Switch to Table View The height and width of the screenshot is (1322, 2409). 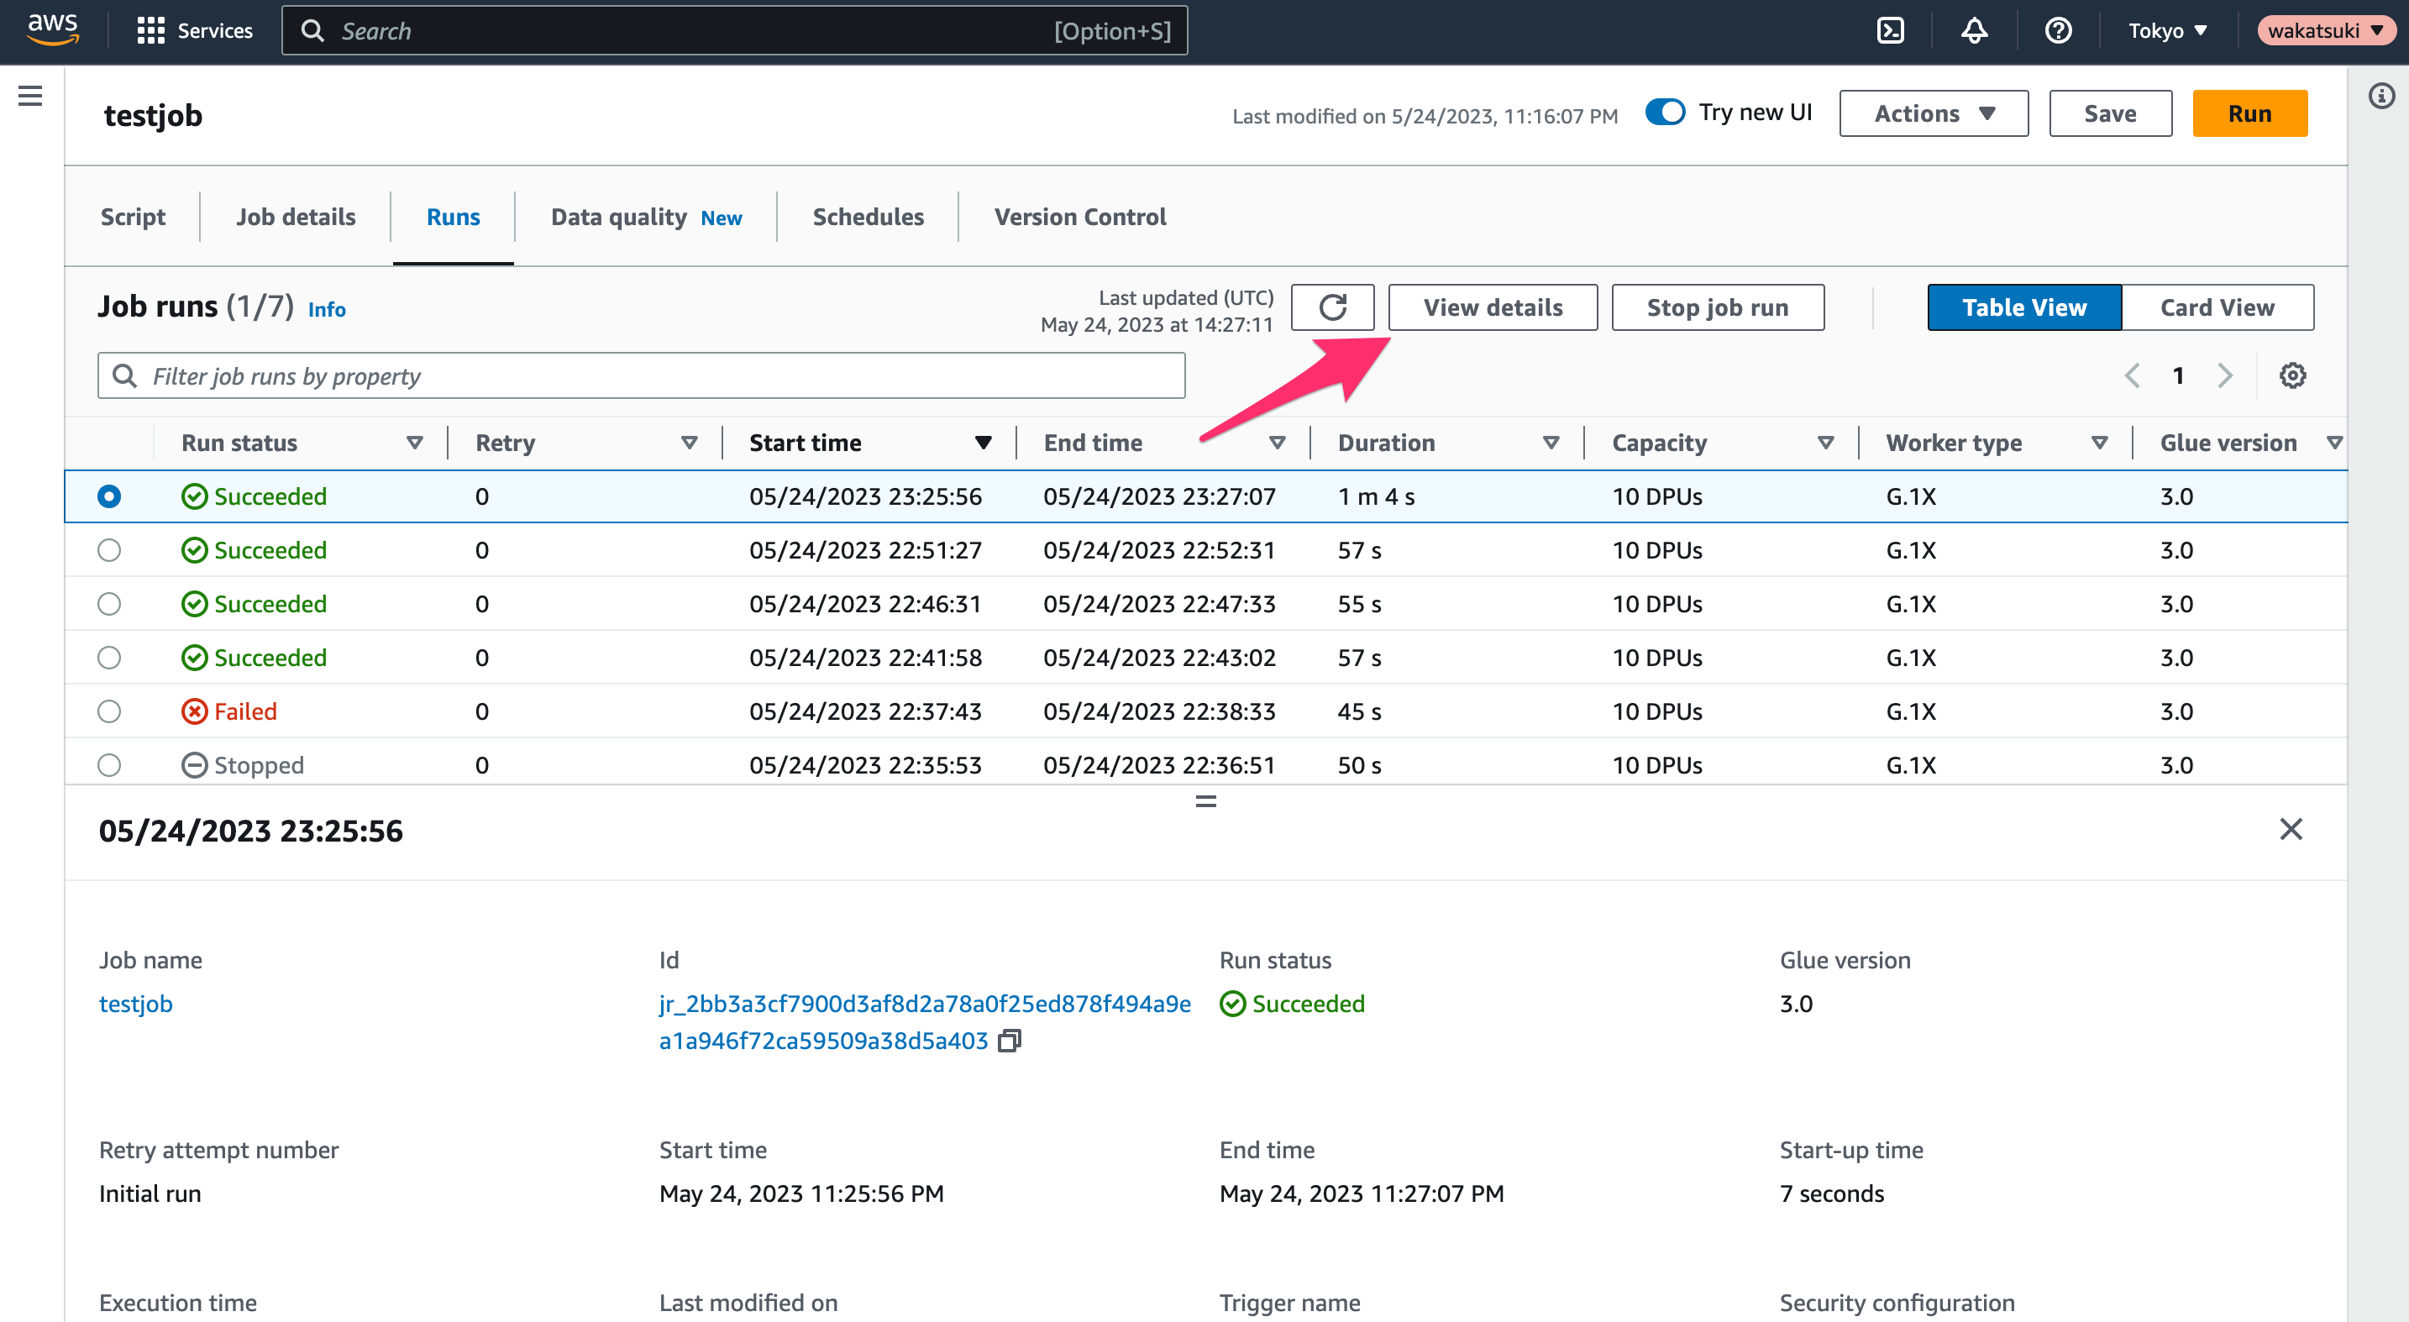2023,307
